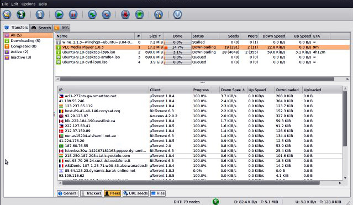Filter by Completed (0) torrents
The width and height of the screenshot is (353, 205).
(28, 46)
